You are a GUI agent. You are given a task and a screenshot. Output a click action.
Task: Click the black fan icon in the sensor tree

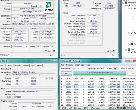[x=132, y=44]
